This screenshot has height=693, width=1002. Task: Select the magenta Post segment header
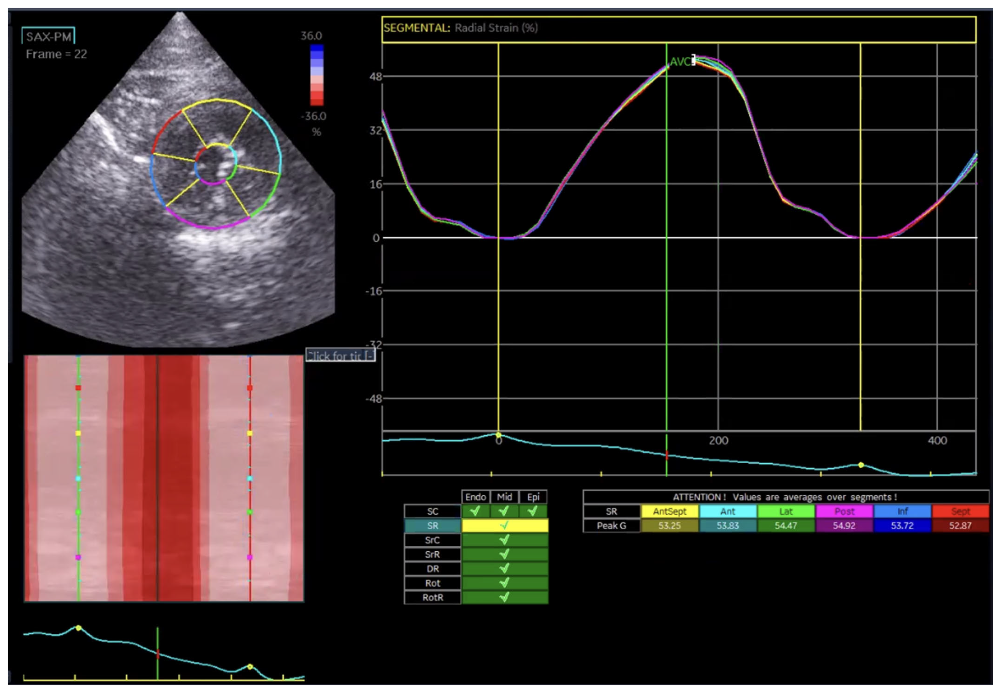coord(844,511)
